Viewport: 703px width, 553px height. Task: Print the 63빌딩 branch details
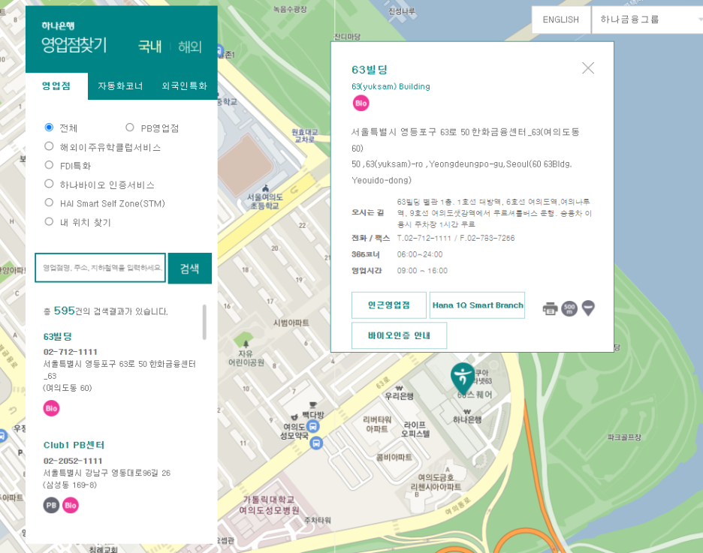coord(550,308)
